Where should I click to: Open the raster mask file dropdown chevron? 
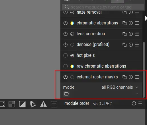[x=137, y=94]
